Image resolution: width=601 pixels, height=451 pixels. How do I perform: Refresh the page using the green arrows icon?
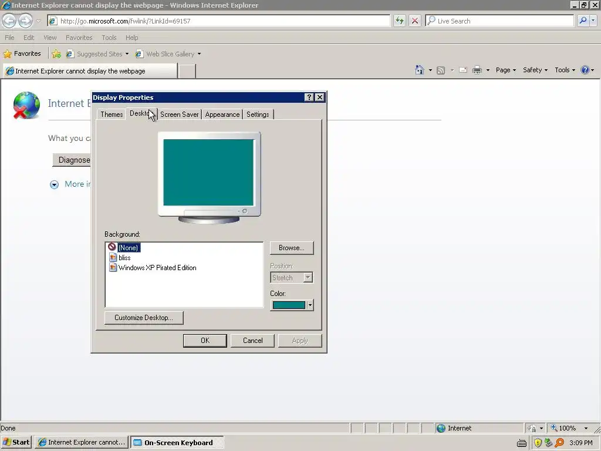[399, 21]
